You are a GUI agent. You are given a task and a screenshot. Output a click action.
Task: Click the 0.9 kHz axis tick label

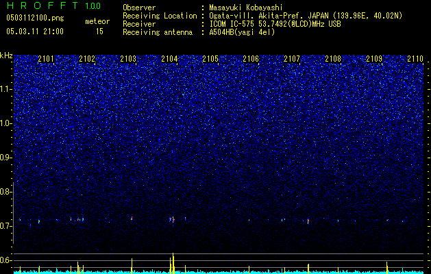[x=6, y=158]
